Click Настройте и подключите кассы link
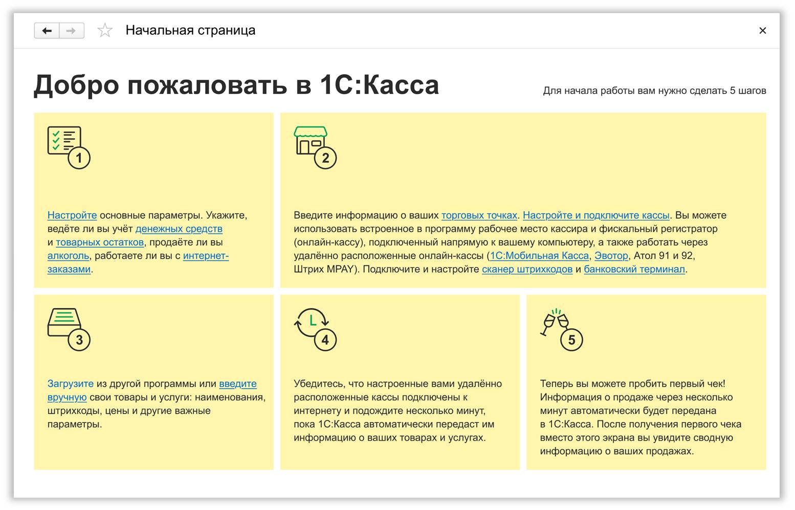This screenshot has height=510, width=795. [x=595, y=215]
